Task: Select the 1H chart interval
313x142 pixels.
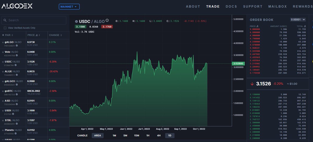Action: click(x=148, y=135)
